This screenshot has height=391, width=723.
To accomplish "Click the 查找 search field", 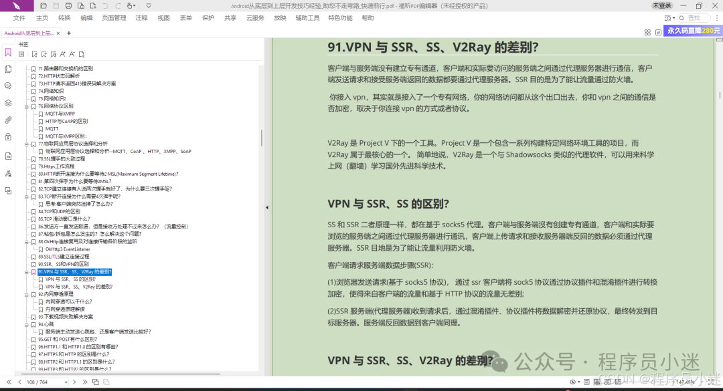I will [x=696, y=18].
